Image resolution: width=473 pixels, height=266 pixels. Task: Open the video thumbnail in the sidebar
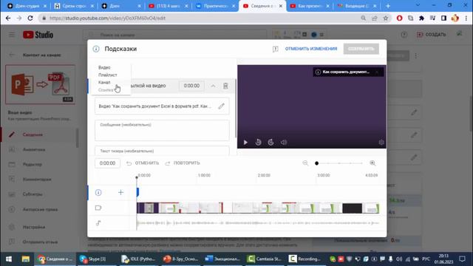(40, 84)
